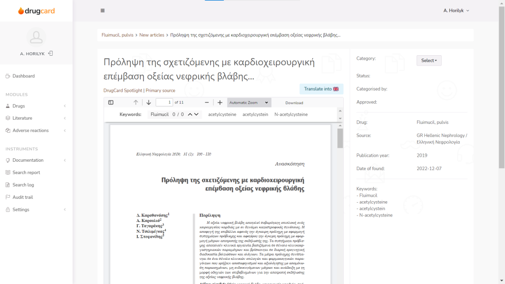Open the Category Select dropdown
This screenshot has width=505, height=284.
tap(429, 61)
